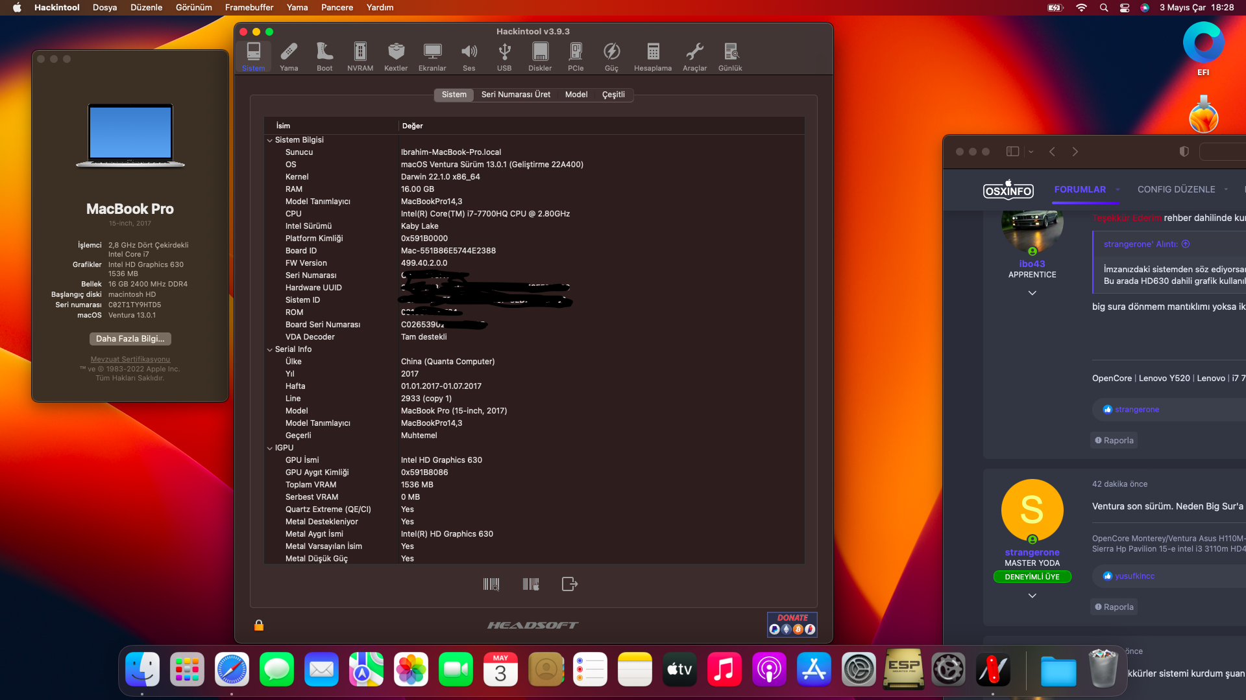
Task: Open the Mevzuat Sertifikasyonu link
Action: coord(130,359)
